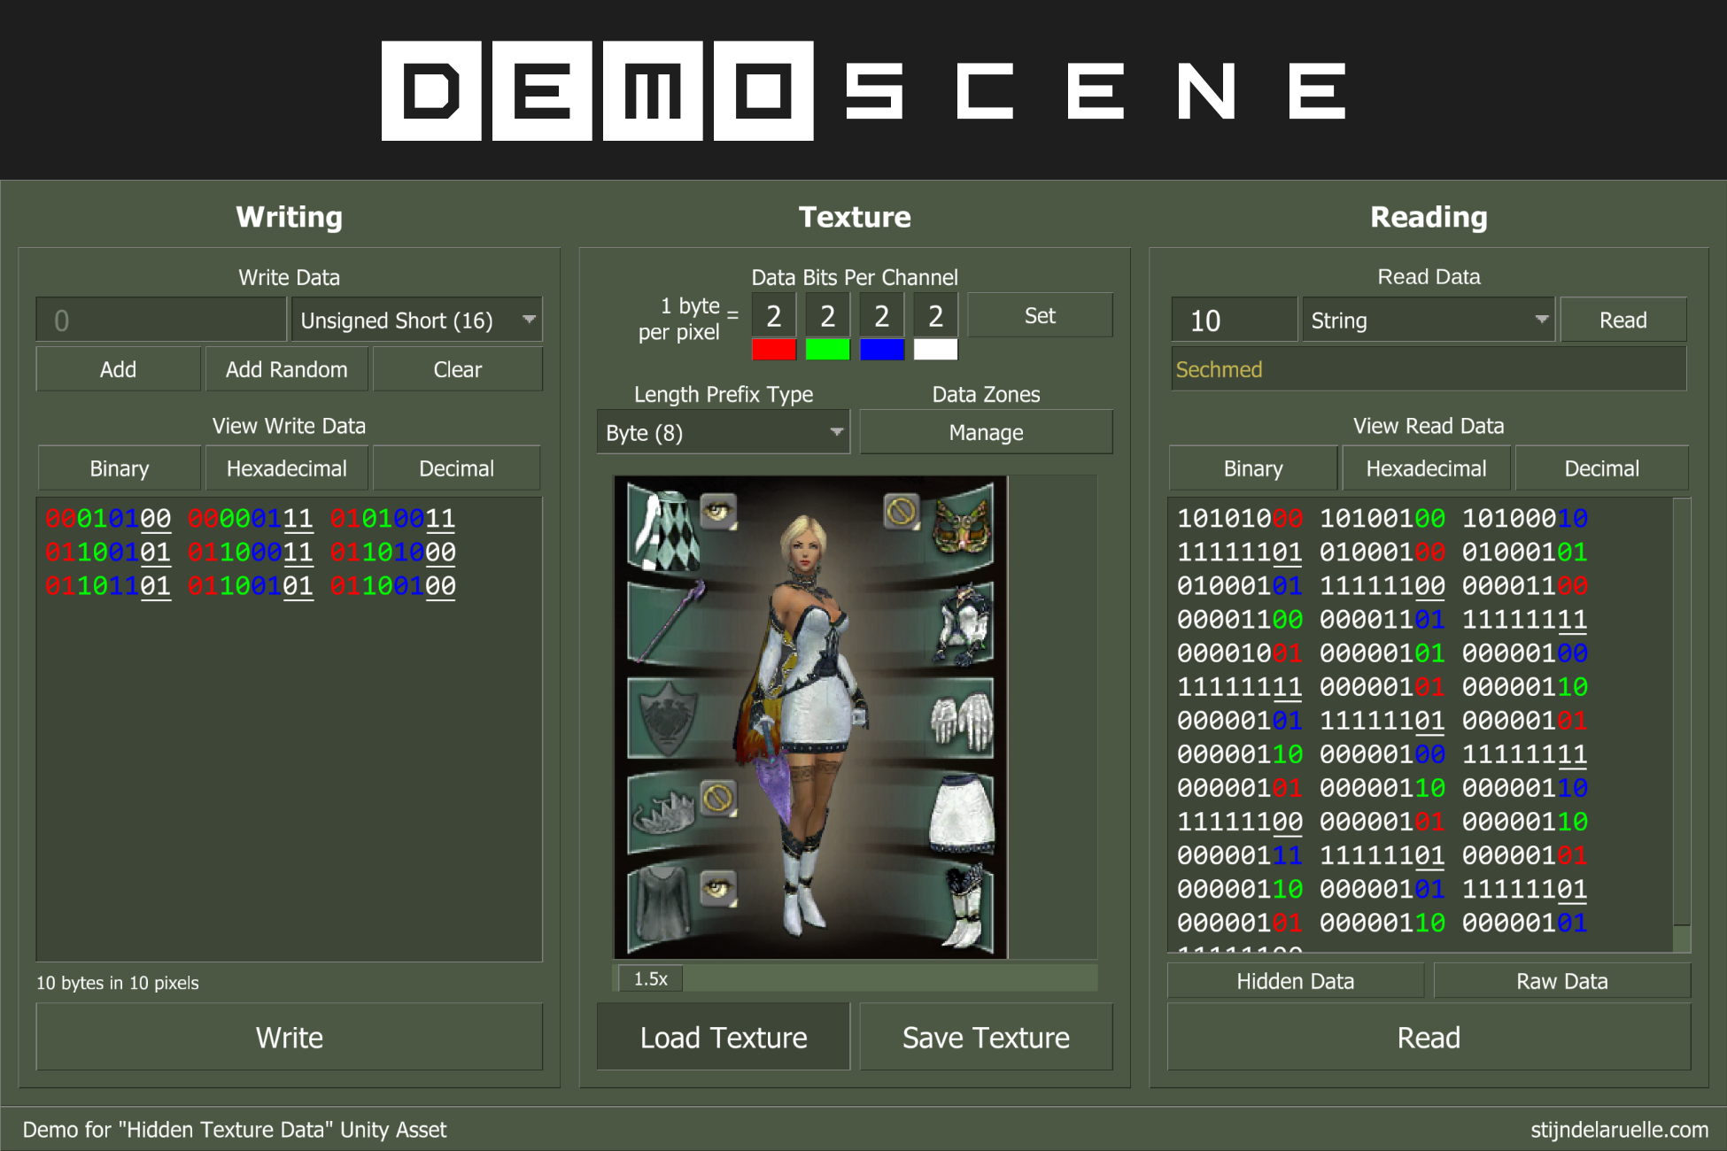Click Load Texture
The height and width of the screenshot is (1151, 1727).
click(723, 1037)
